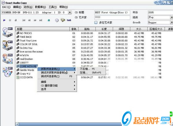This screenshot has height=126, width=173.
Task: Click the Pause playback button
Action: coord(10,20)
